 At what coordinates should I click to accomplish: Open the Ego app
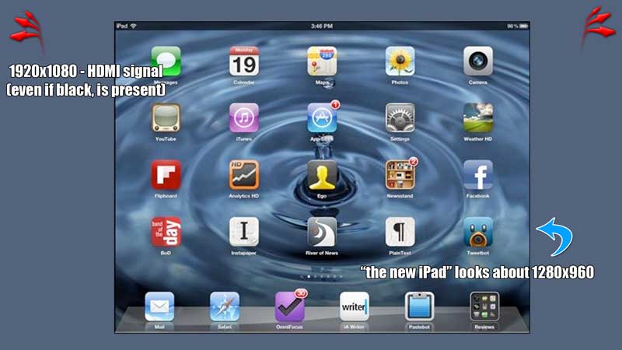(x=322, y=175)
